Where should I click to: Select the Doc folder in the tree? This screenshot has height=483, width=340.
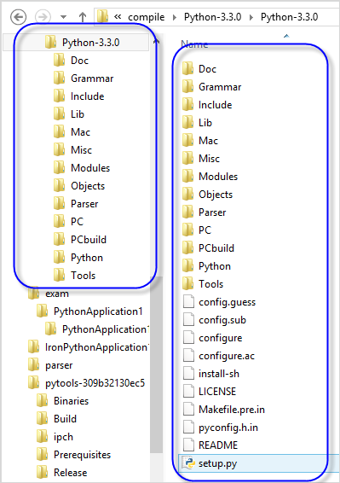point(80,60)
